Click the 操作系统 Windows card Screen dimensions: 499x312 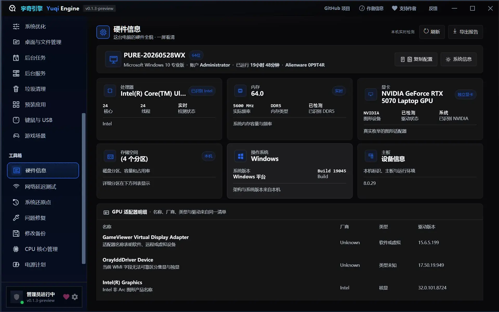[x=290, y=171]
